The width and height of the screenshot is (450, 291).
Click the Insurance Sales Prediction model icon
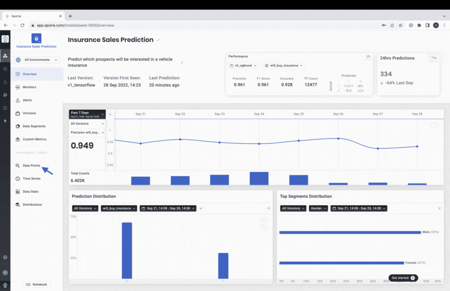pos(36,38)
